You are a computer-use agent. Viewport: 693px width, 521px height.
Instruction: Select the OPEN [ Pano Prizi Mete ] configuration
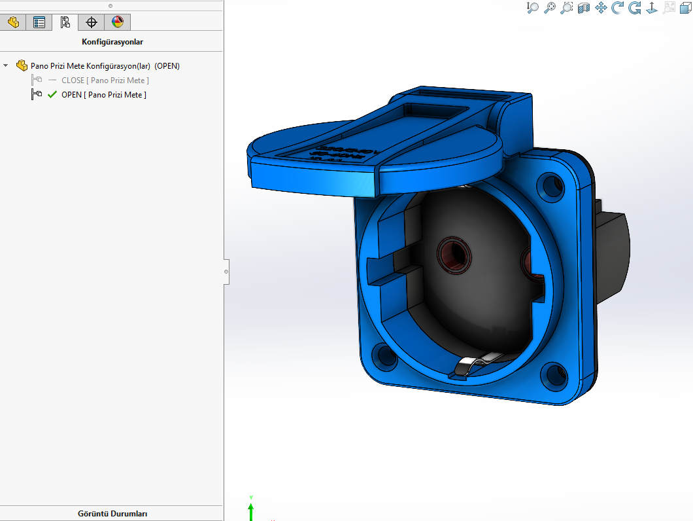tap(103, 95)
